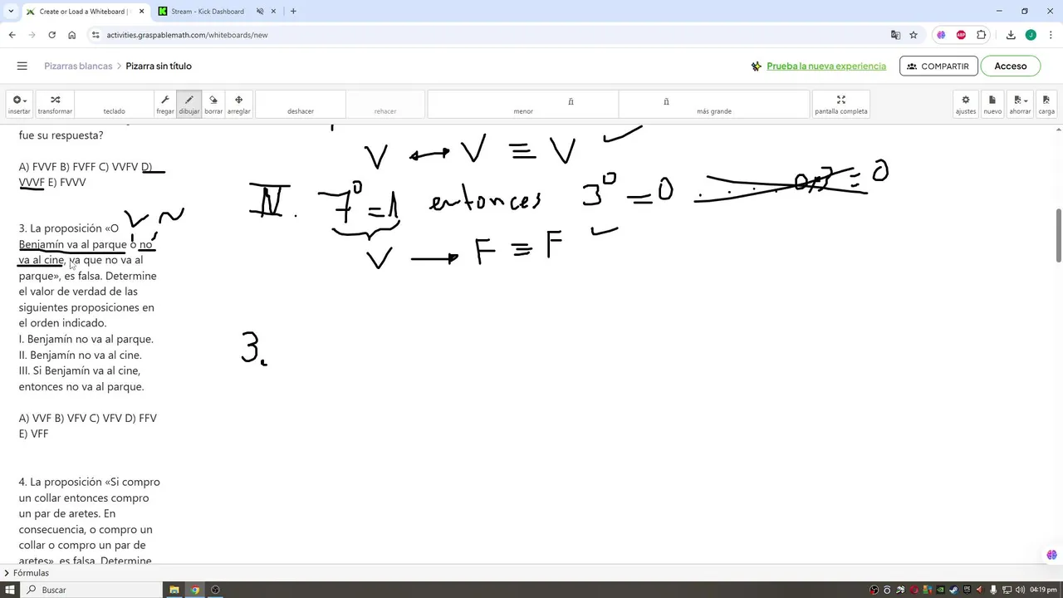Open File Explorer from taskbar
The image size is (1063, 598).
tap(174, 590)
